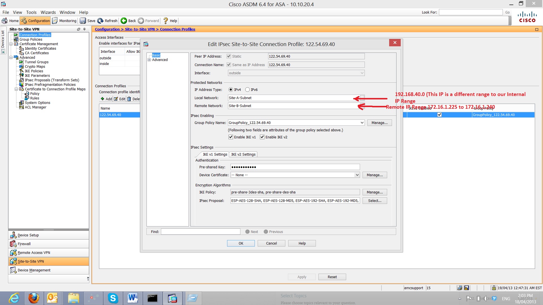Collapse Certificate to Connection Profile Maps node
The image size is (543, 305).
coord(16,89)
